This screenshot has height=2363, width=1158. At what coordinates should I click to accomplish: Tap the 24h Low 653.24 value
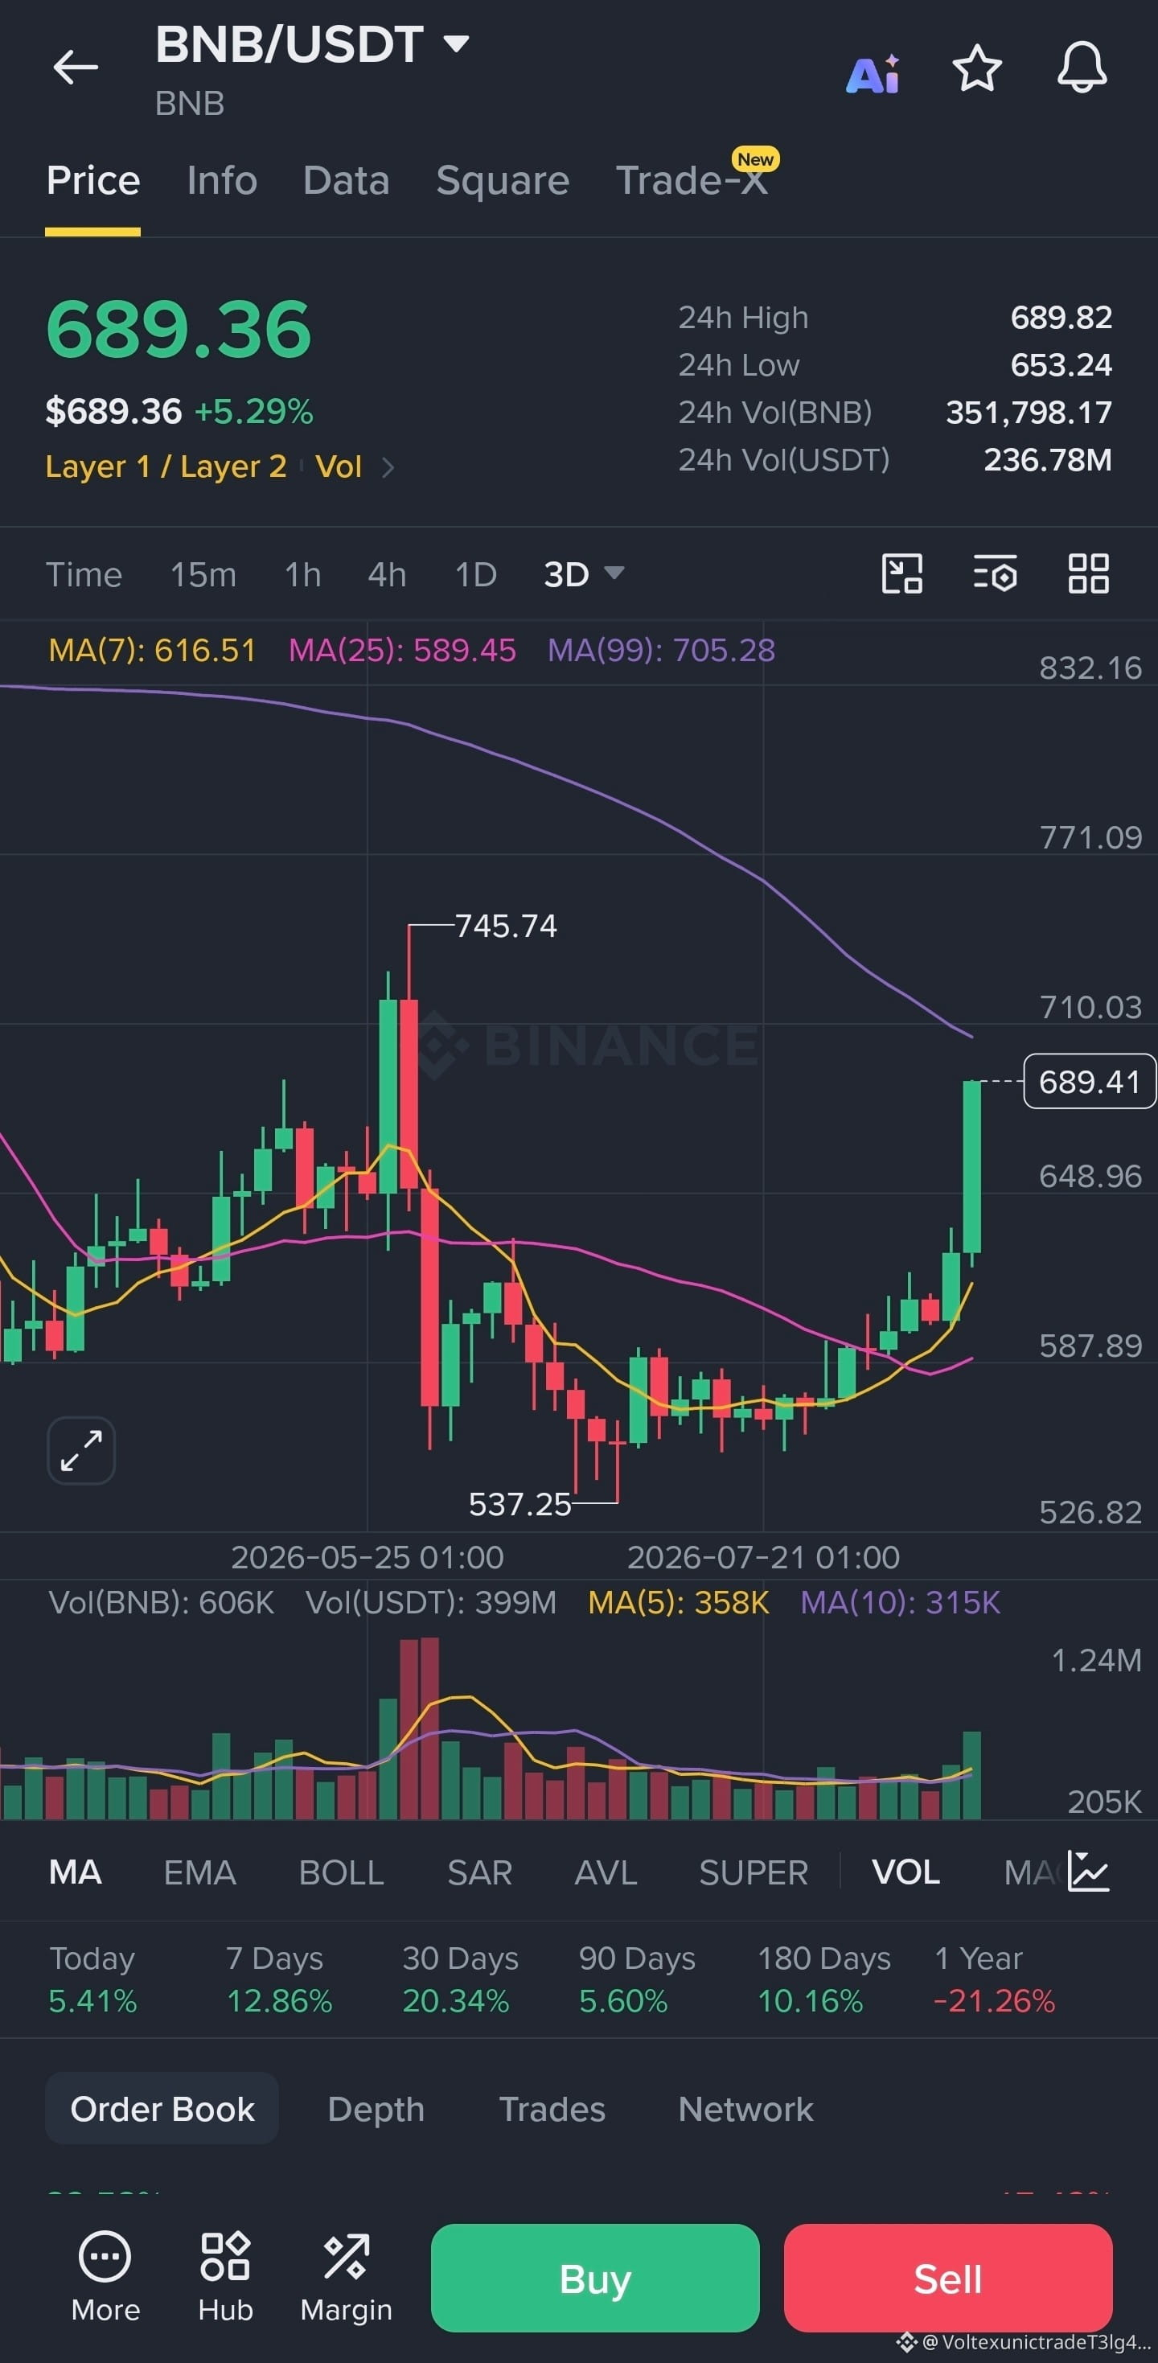1061,365
